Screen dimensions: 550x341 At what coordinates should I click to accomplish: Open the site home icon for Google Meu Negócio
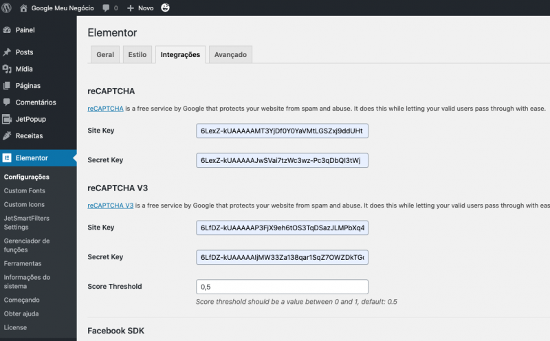tap(23, 8)
